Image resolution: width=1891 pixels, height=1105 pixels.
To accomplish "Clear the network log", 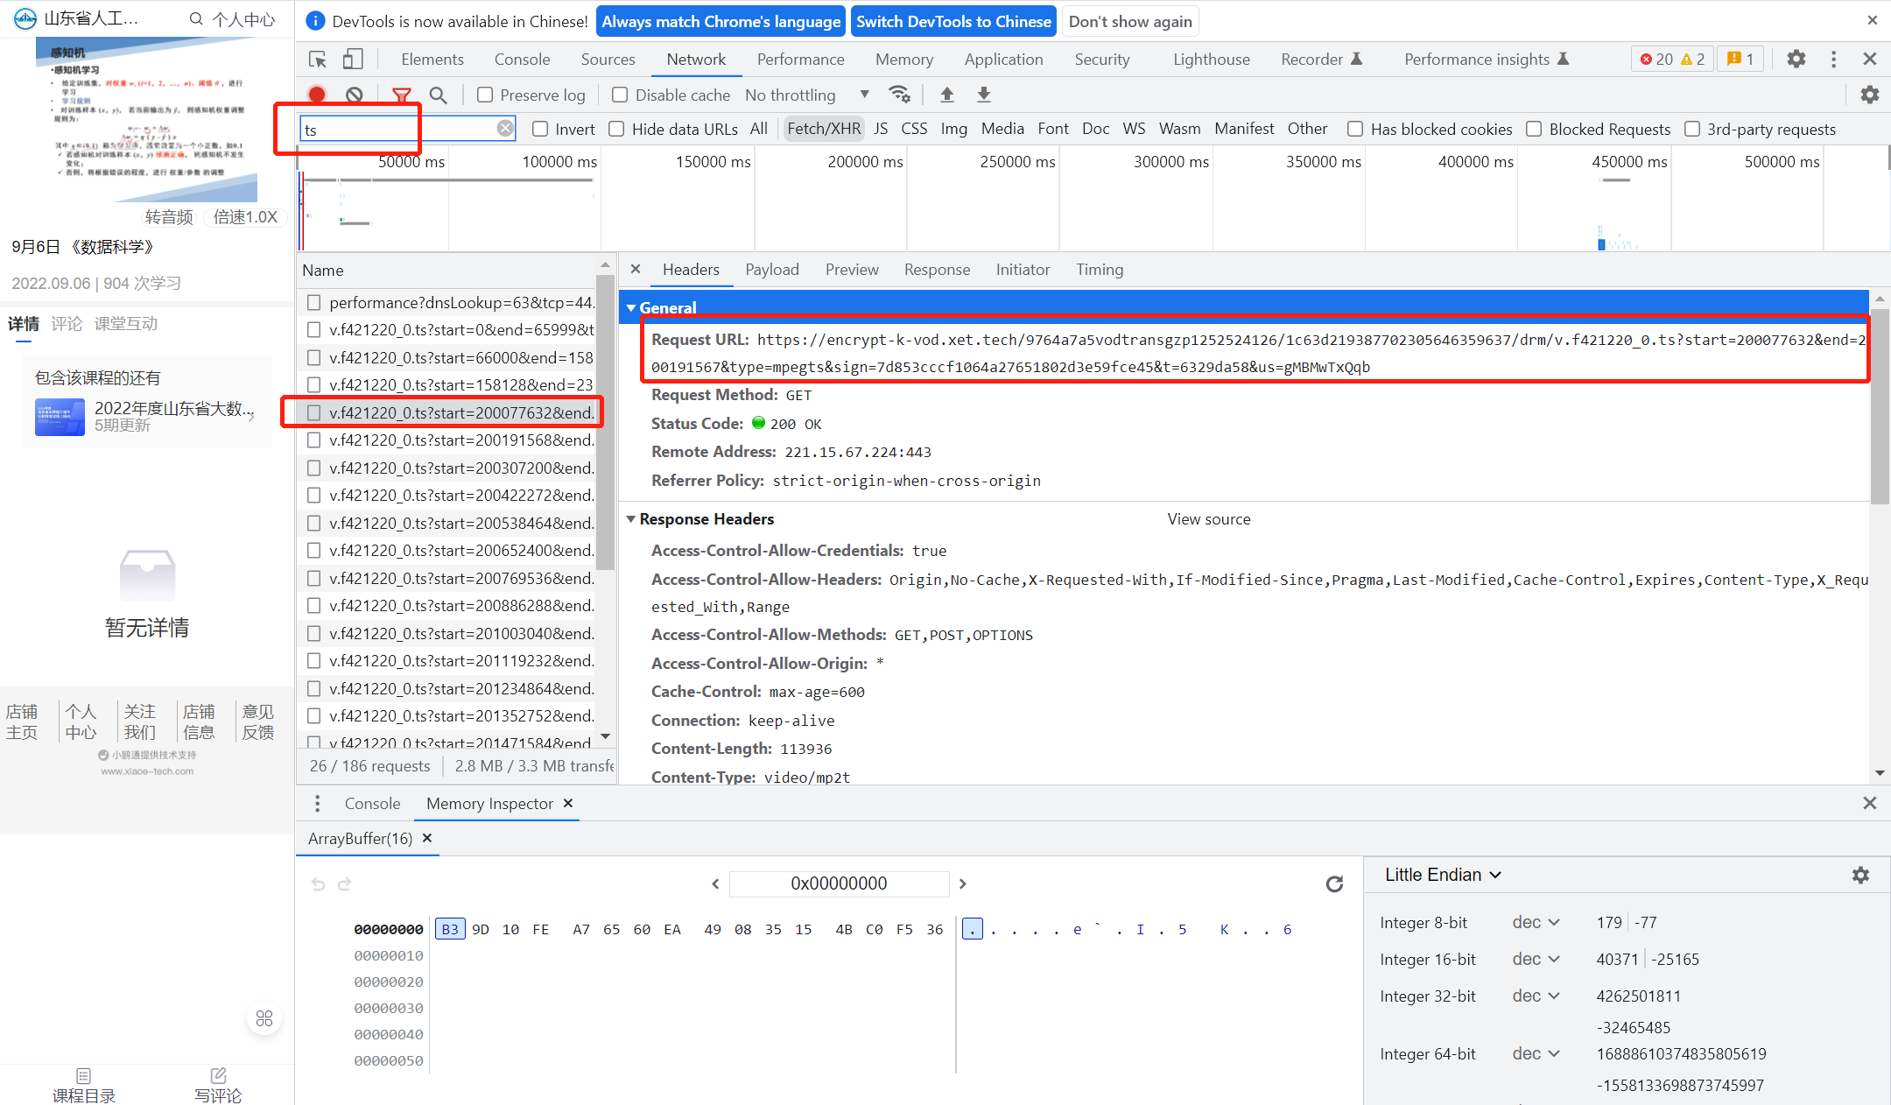I will (x=354, y=95).
